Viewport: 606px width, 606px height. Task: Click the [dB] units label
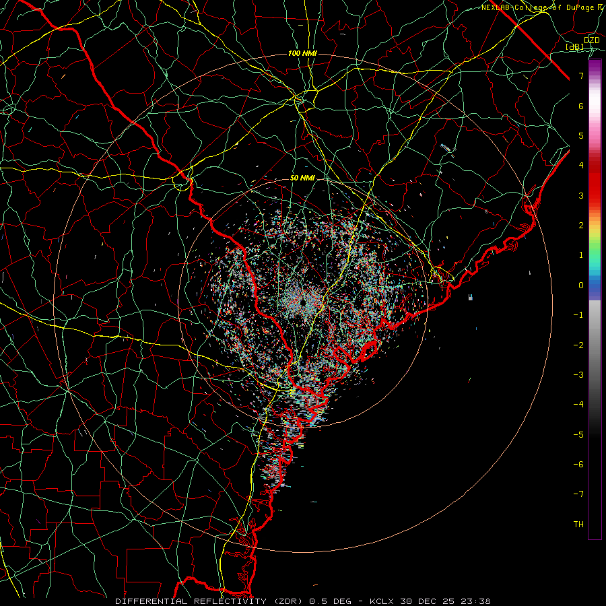(x=575, y=46)
